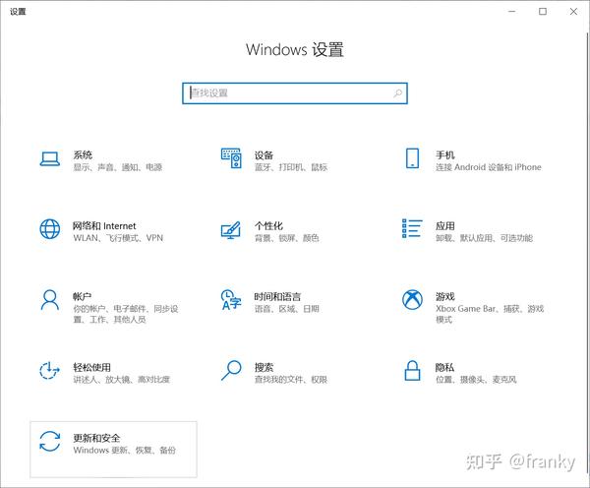
Task: Open the 游戏 settings label
Action: click(x=445, y=296)
